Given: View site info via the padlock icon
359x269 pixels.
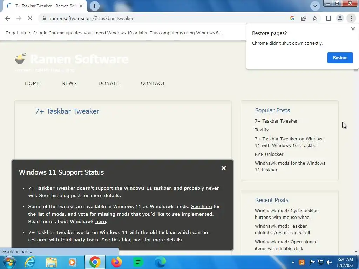Looking at the screenshot, I should (44, 18).
